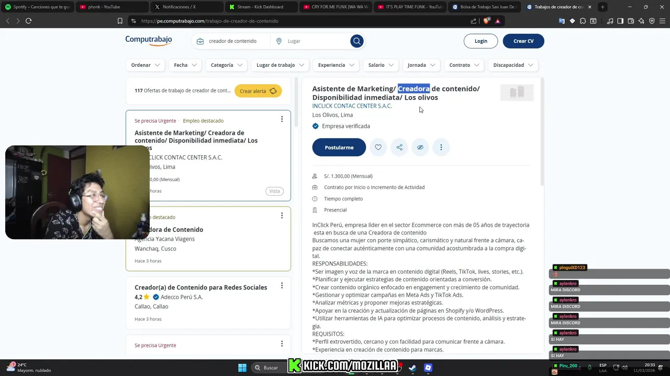
Task: Expand the Ordenar dropdown
Action: point(146,65)
